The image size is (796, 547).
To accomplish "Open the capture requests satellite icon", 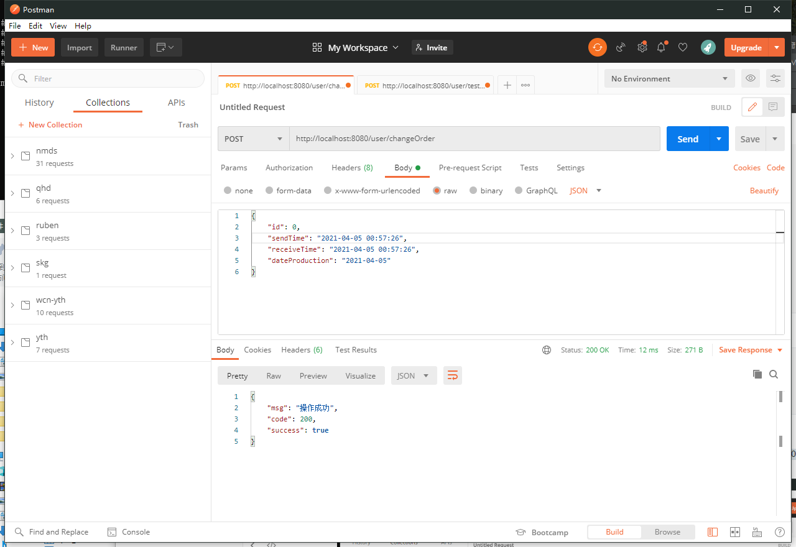I will pos(621,47).
